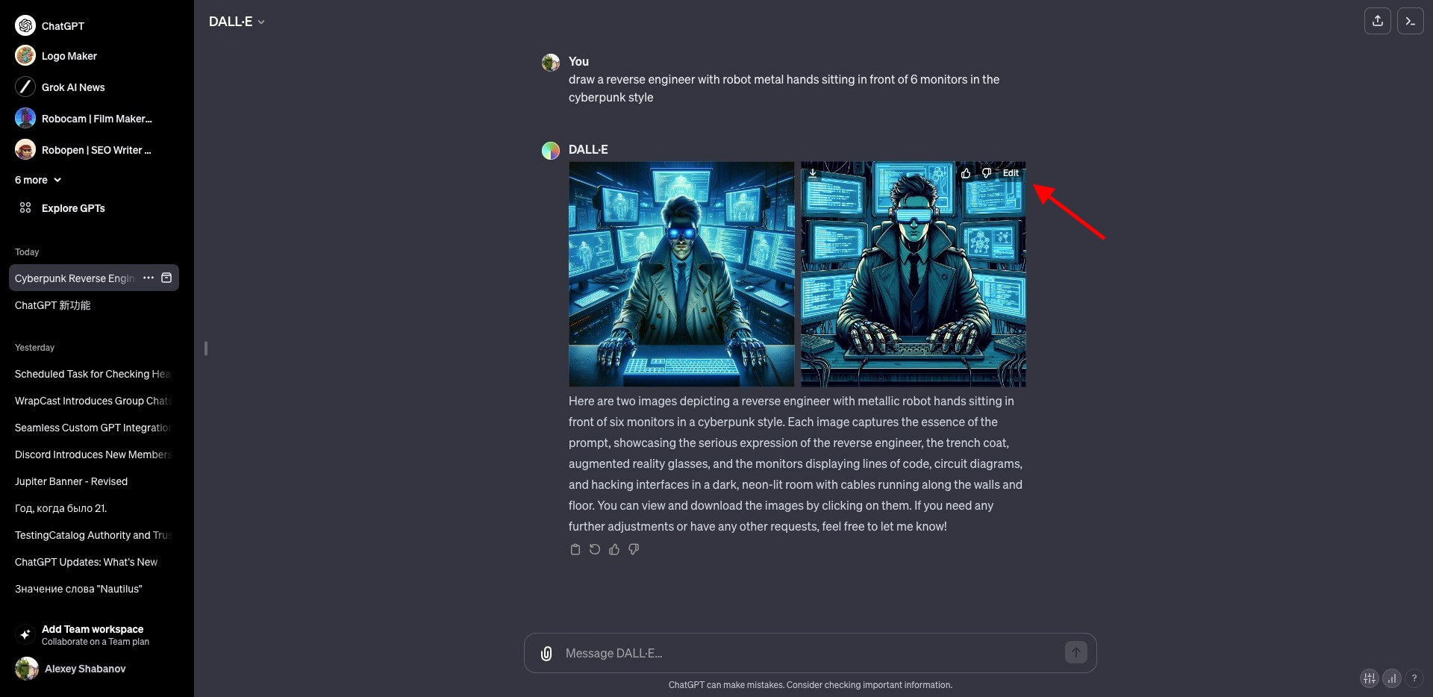Image resolution: width=1433 pixels, height=697 pixels.
Task: Expand the 6 more GPTs list
Action: (38, 180)
